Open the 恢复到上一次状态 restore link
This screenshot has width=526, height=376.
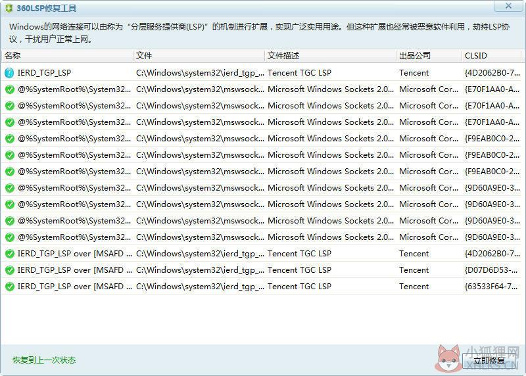[44, 360]
